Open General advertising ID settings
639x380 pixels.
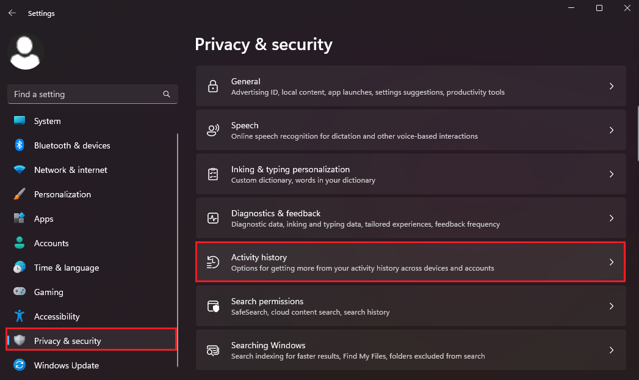point(411,86)
